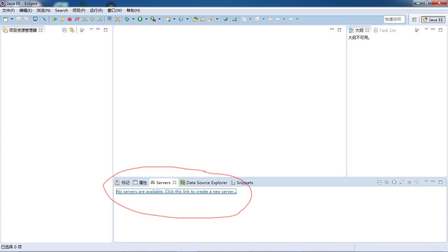Click the Step Into icon
This screenshot has height=252, width=448.
(85, 19)
